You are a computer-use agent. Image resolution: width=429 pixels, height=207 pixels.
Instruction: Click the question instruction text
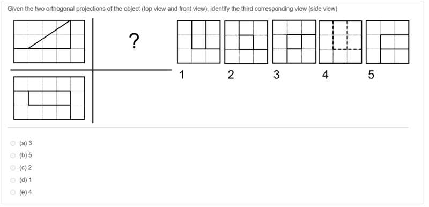pyautogui.click(x=172, y=9)
